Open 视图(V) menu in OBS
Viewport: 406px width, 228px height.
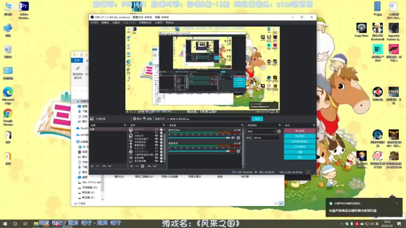click(116, 23)
